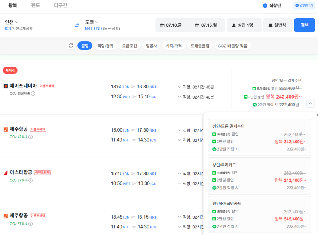Click calendar icon on 07.13.월 date
Screen dimensions: 318x235
pyautogui.click(x=197, y=25)
